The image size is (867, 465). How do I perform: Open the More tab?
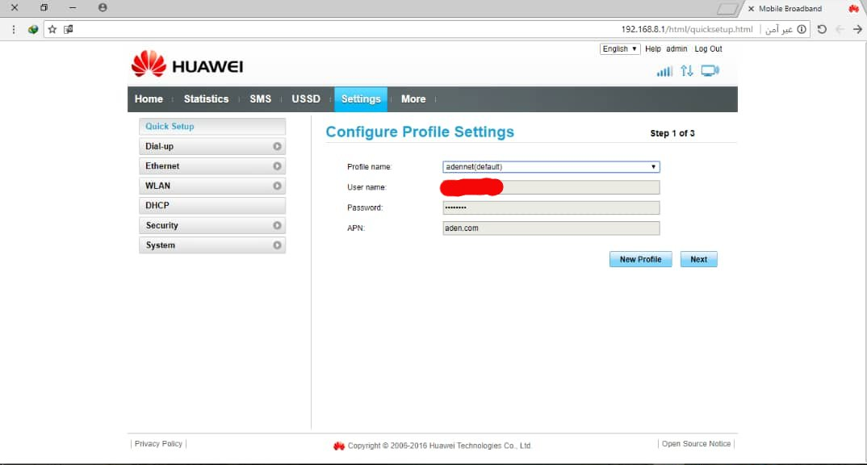[x=413, y=99]
